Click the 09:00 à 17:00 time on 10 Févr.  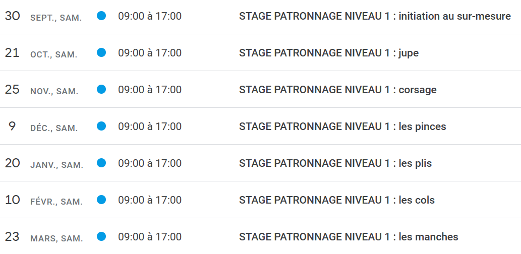[x=150, y=200]
